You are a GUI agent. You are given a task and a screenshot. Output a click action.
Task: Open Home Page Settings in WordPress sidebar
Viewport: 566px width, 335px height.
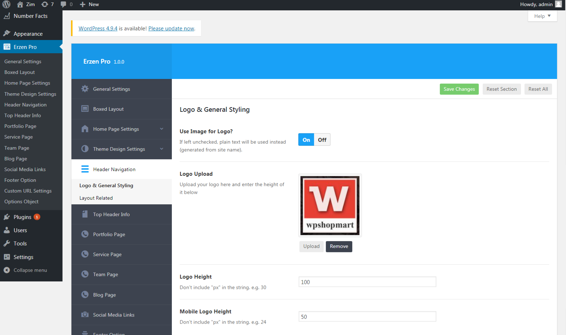[27, 83]
